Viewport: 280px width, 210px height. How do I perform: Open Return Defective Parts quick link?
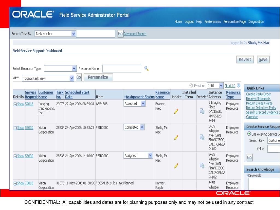(x=261, y=108)
